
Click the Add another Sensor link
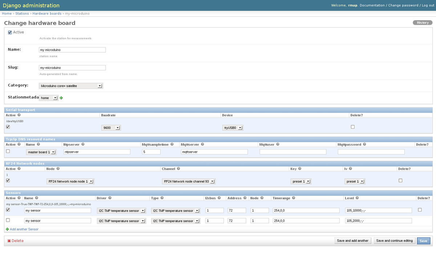point(24,229)
